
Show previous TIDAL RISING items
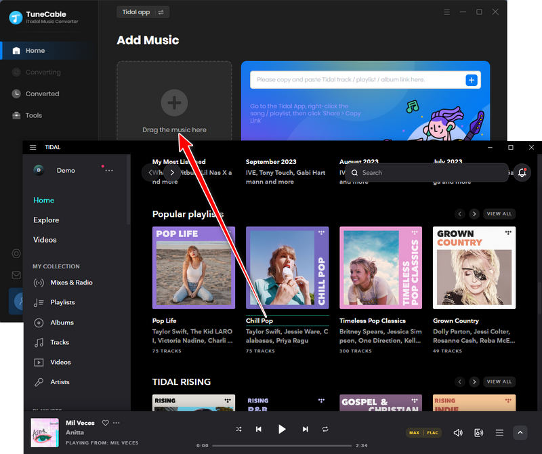[460, 381]
